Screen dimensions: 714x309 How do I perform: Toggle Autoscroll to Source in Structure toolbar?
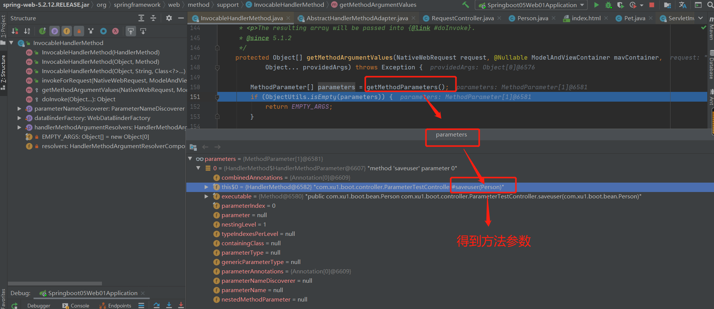[130, 31]
